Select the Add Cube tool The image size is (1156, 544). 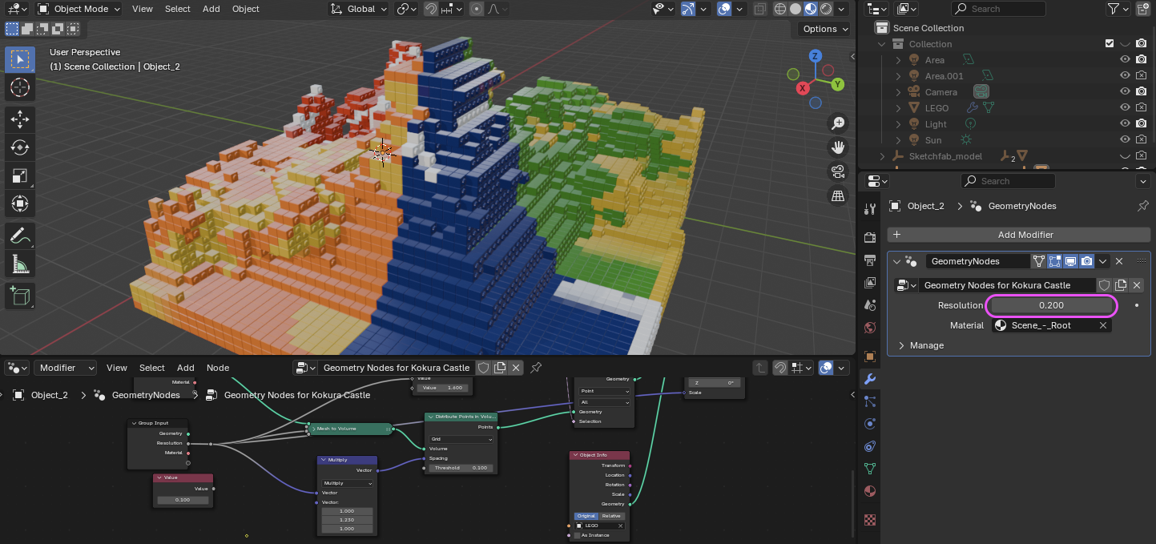coord(20,296)
